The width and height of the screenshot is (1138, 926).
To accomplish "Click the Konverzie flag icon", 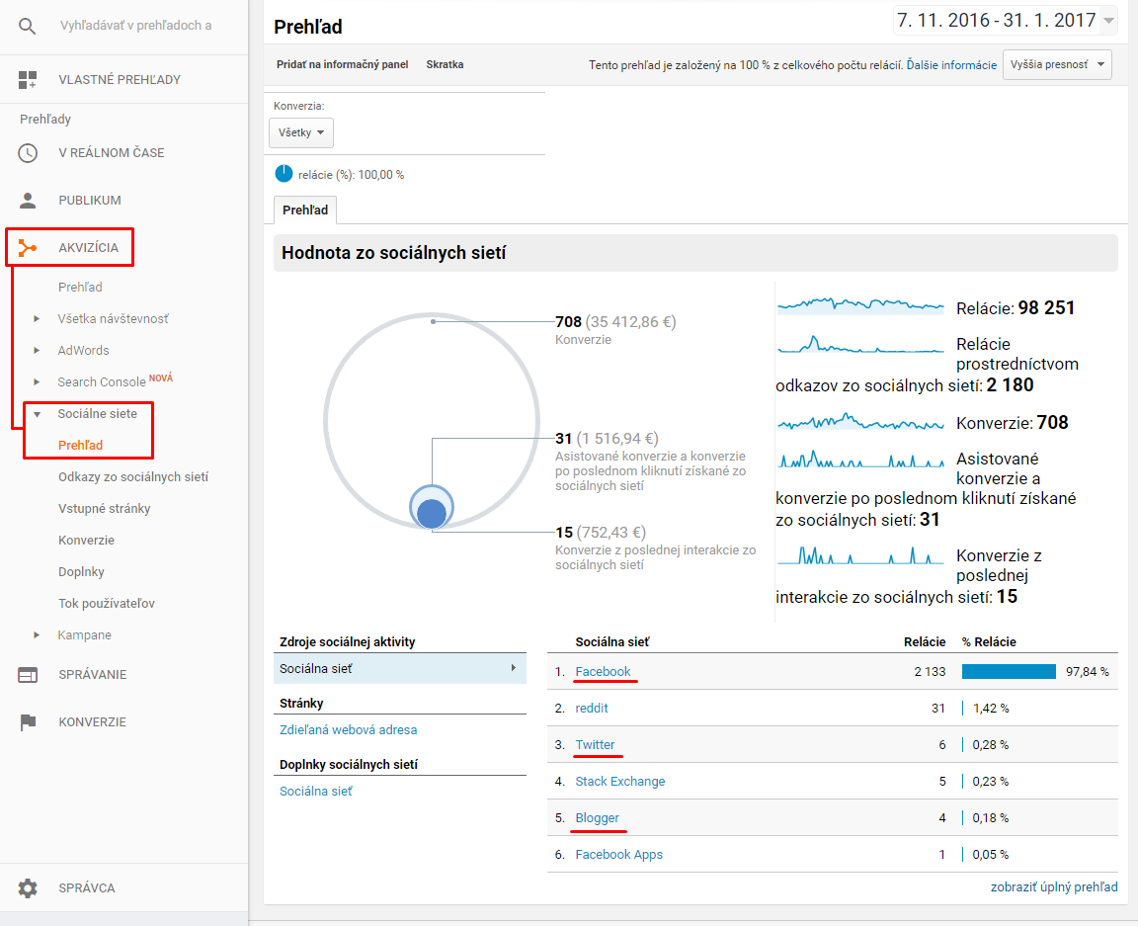I will click(x=28, y=721).
